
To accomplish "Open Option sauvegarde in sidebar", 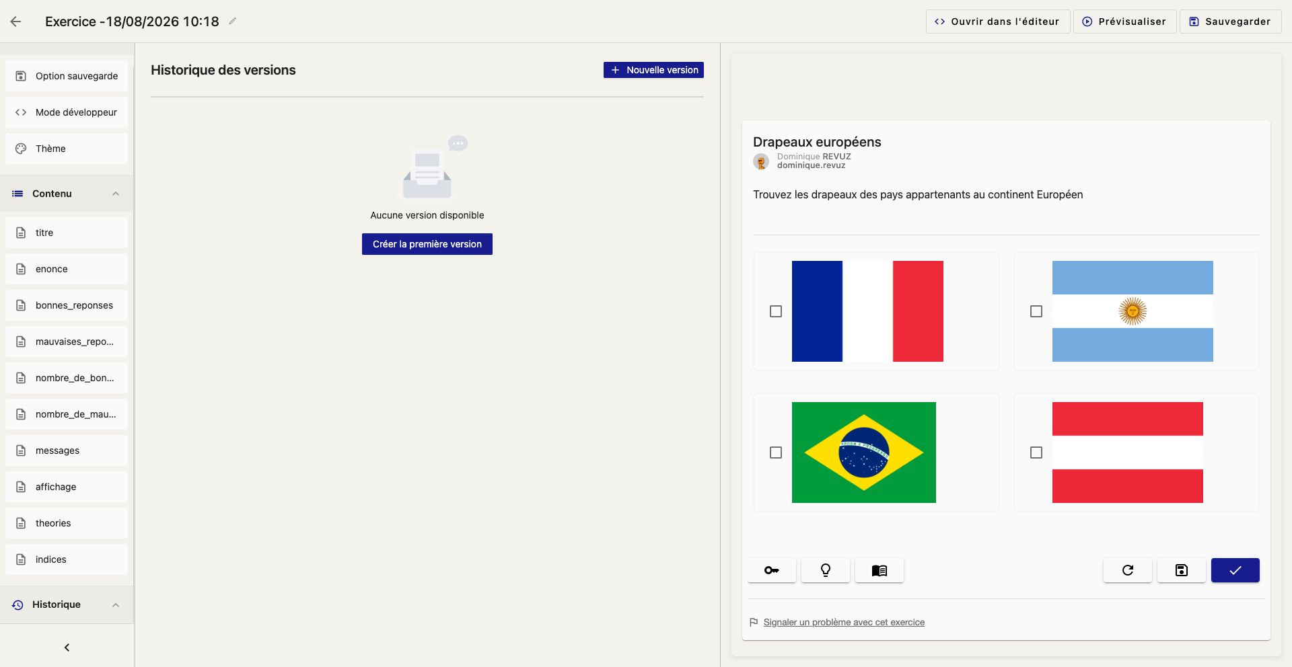I will (x=67, y=76).
